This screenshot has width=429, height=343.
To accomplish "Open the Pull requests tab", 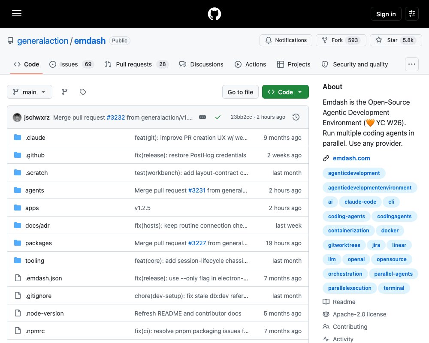I will 137,64.
